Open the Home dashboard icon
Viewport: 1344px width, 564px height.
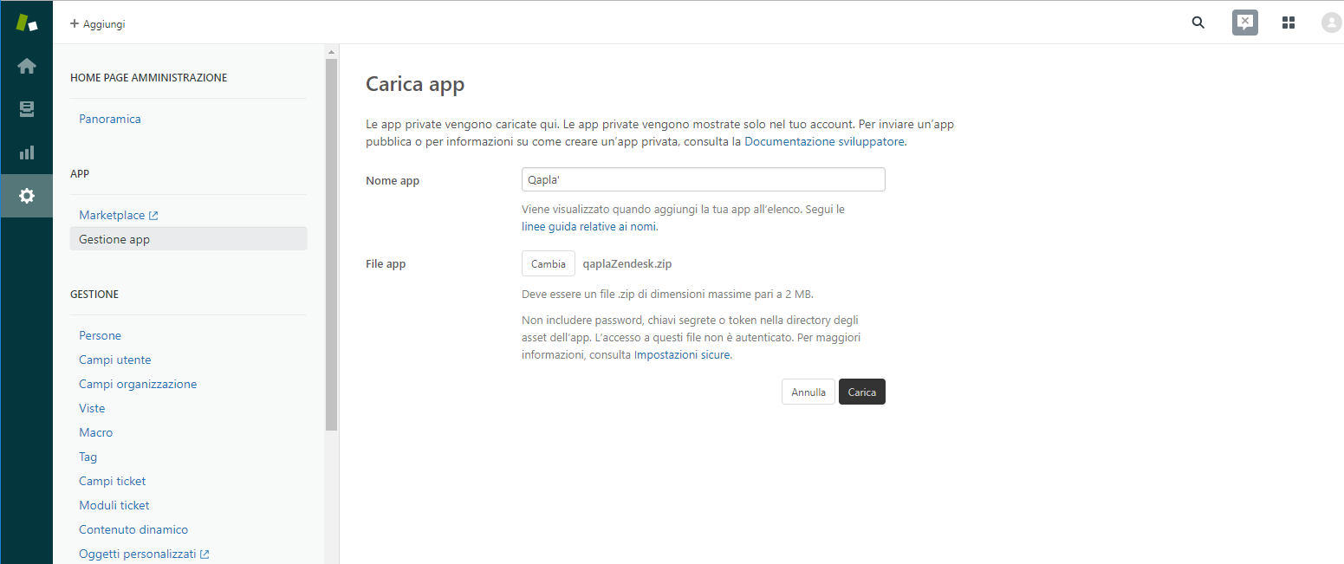point(27,66)
